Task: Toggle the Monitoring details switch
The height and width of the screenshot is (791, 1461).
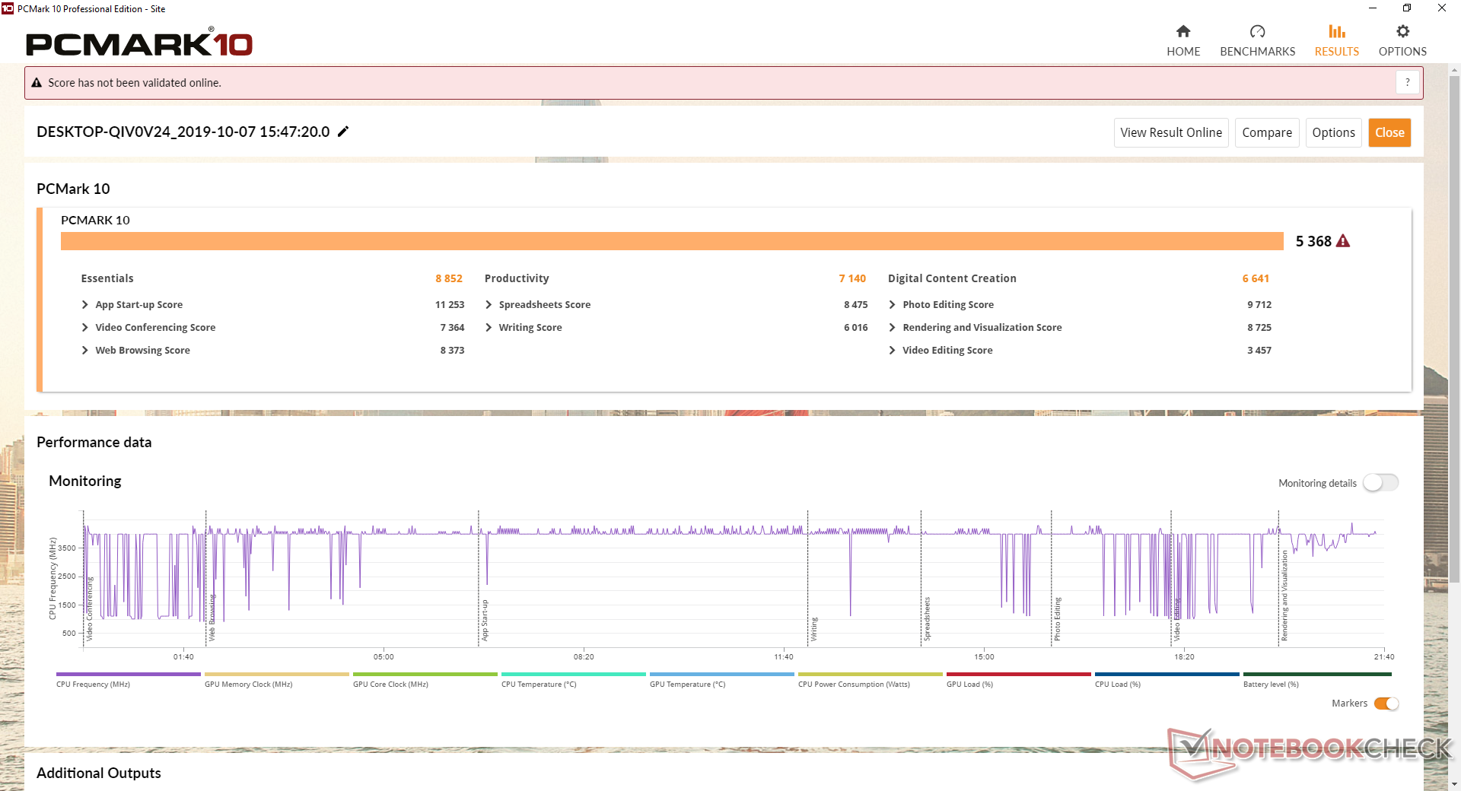Action: 1380,483
